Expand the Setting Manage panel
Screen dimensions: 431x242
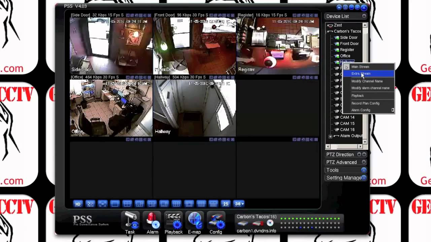pos(364,178)
